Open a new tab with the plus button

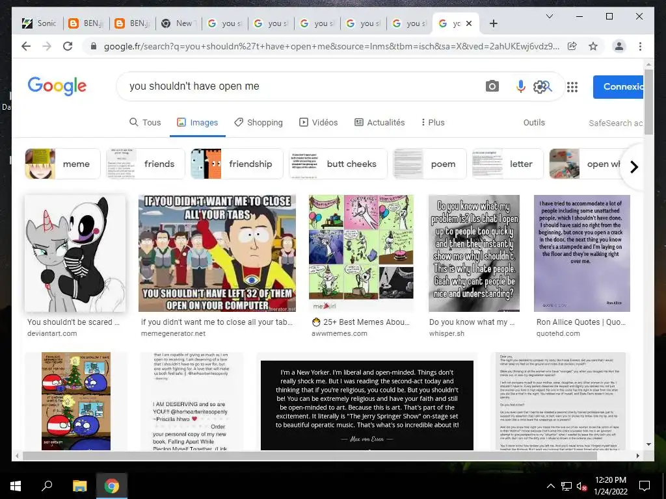(x=493, y=23)
